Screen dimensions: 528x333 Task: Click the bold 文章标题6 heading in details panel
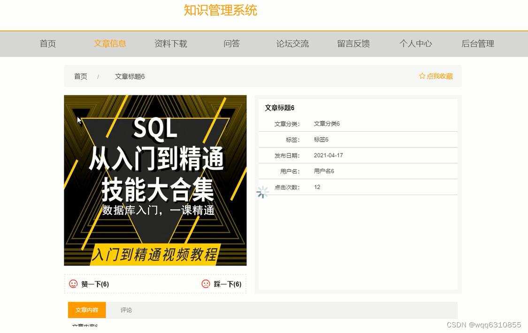(280, 107)
